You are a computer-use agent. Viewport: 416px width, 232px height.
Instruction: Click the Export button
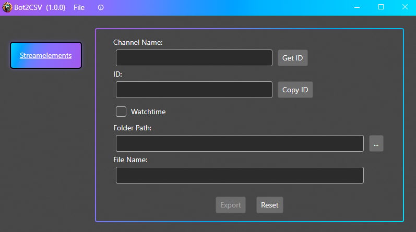tap(231, 205)
